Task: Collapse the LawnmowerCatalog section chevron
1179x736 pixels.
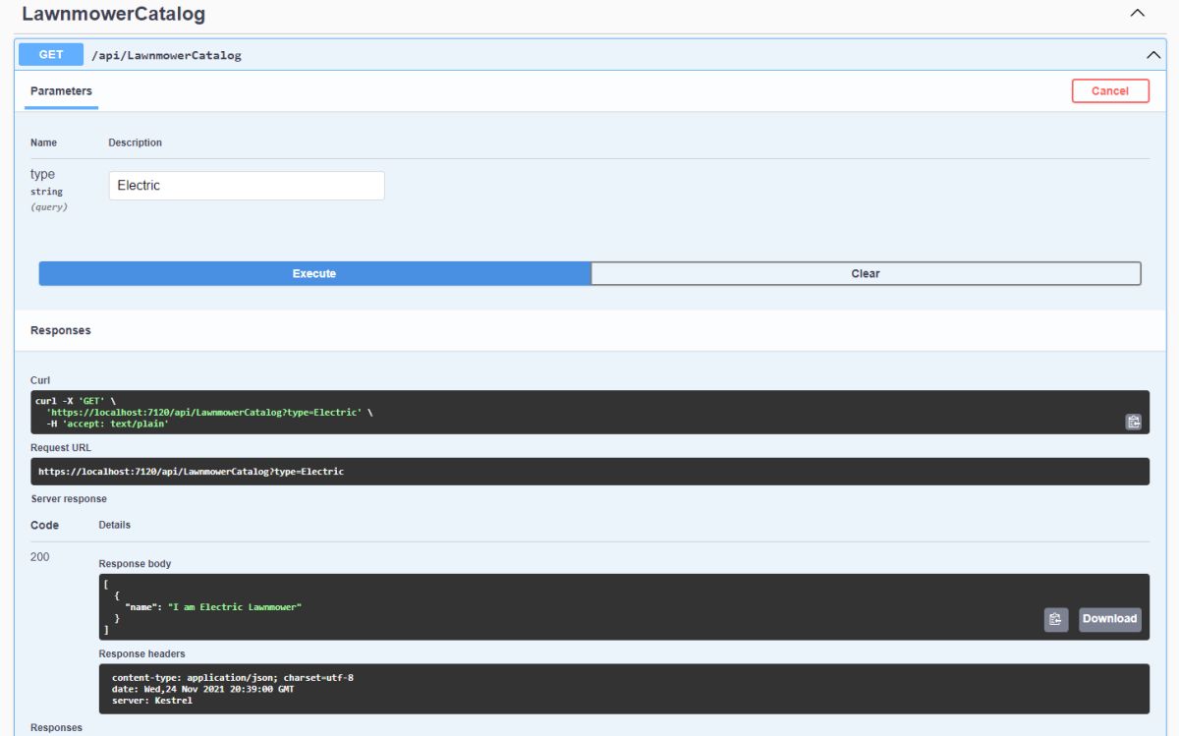Action: (1138, 14)
